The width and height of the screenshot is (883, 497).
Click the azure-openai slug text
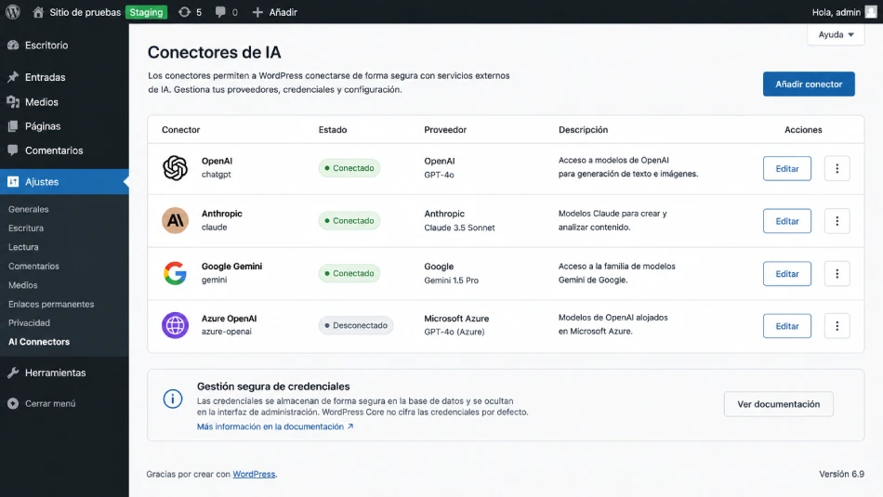(x=227, y=332)
